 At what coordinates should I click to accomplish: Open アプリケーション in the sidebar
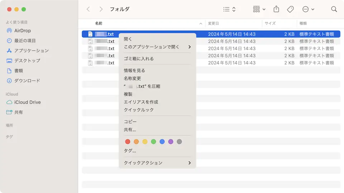[x=31, y=51]
